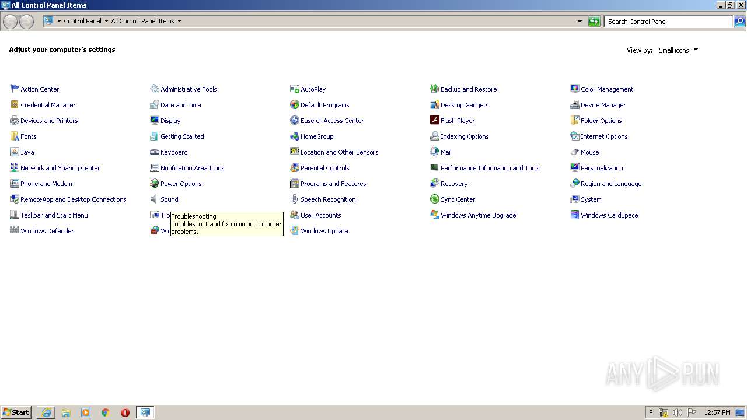Open the Notification Area Icons link
Screen dimensions: 747x420
[x=192, y=168]
